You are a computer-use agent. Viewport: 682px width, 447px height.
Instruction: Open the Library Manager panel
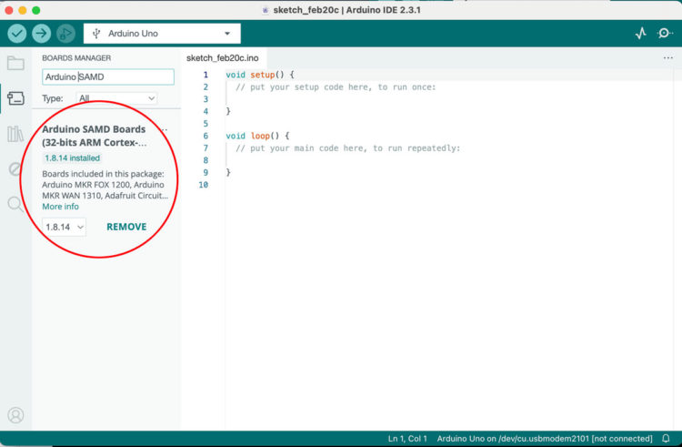click(15, 134)
